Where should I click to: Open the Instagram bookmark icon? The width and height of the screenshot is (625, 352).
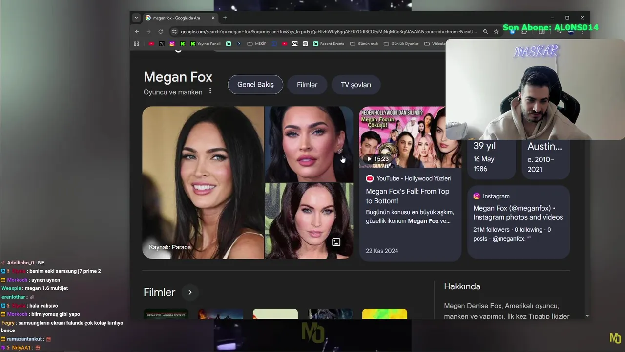pyautogui.click(x=172, y=44)
